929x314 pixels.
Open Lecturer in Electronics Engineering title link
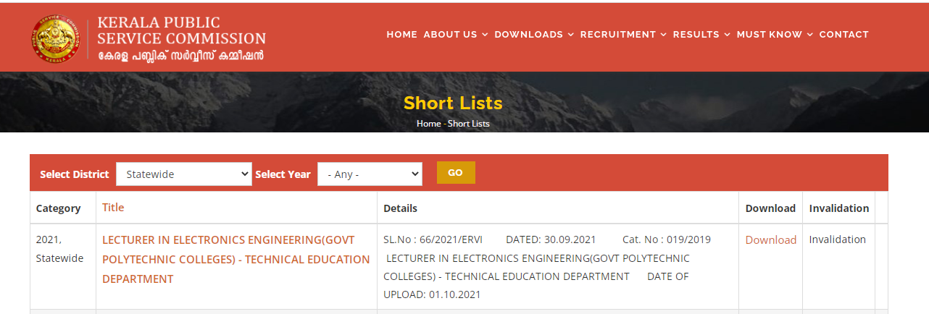[x=236, y=259]
